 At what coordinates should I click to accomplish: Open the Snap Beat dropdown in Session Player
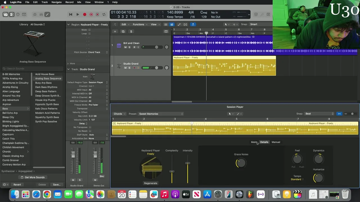click(x=319, y=114)
